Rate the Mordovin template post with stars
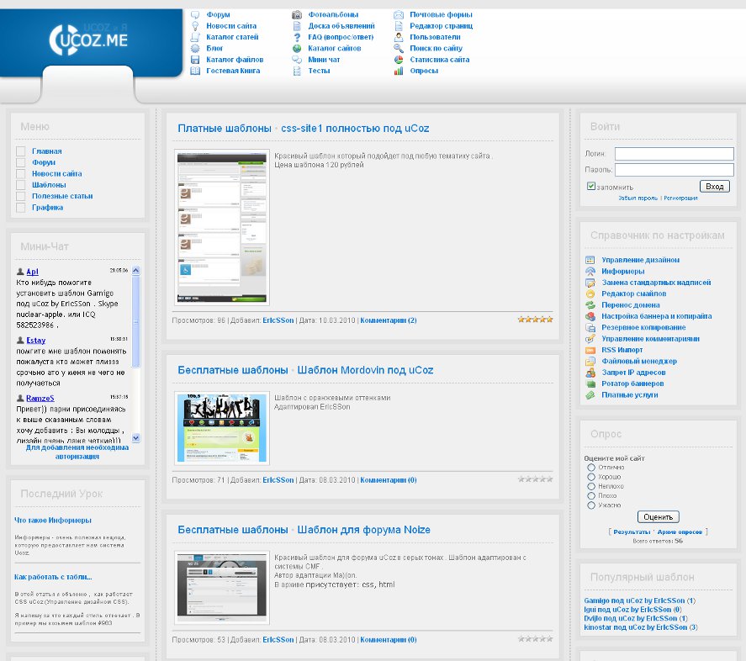This screenshot has width=746, height=661. tap(535, 479)
